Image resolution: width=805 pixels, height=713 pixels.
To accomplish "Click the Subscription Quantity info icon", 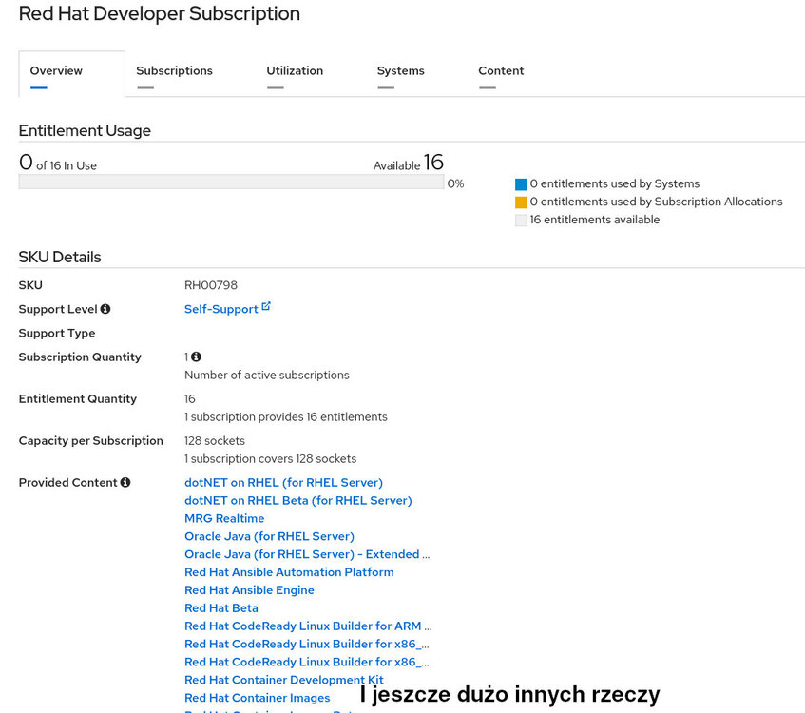I will 196,356.
